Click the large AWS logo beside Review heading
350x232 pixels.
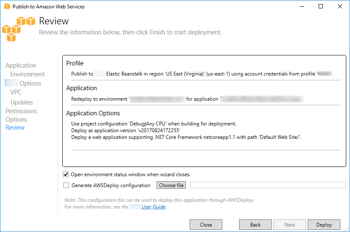pyautogui.click(x=18, y=29)
